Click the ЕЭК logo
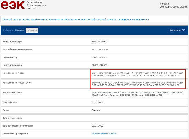 pos(13,5)
